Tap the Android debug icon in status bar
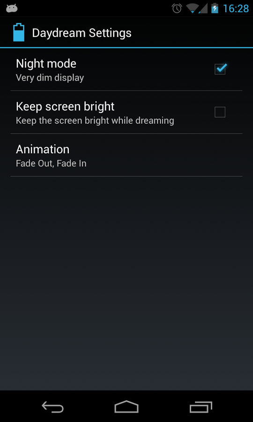The image size is (253, 422). pos(12,8)
